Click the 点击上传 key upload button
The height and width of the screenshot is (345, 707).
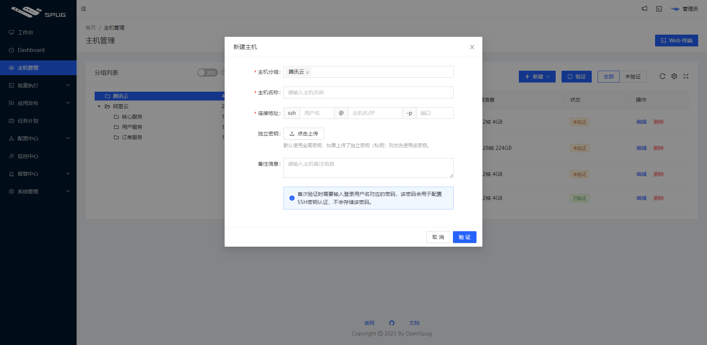click(304, 134)
